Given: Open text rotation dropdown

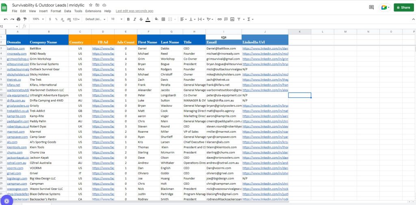Looking at the screenshot, I should (210, 19).
